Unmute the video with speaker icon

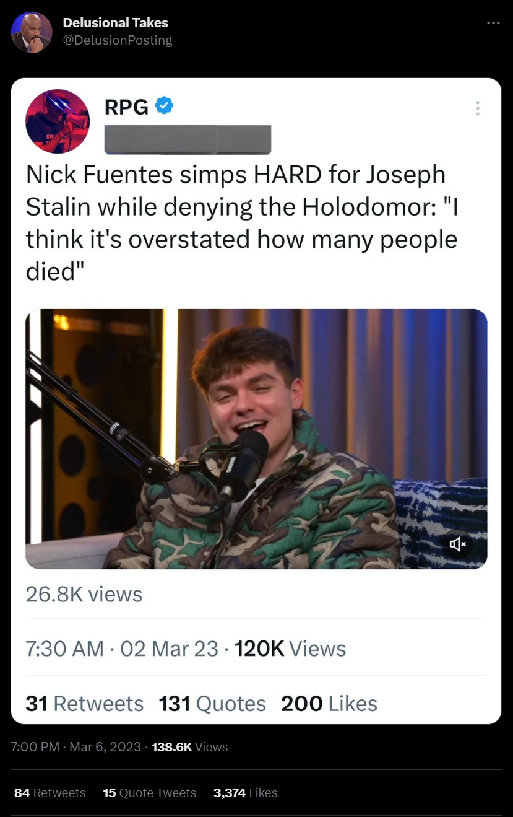(459, 544)
